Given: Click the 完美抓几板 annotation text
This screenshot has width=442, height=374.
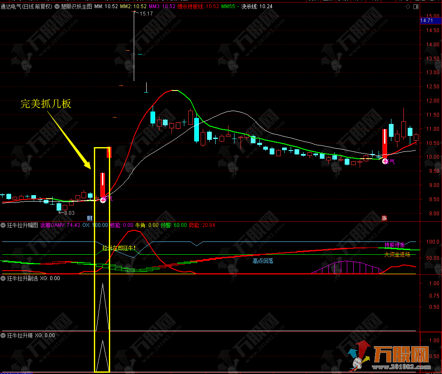Looking at the screenshot, I should click(46, 104).
